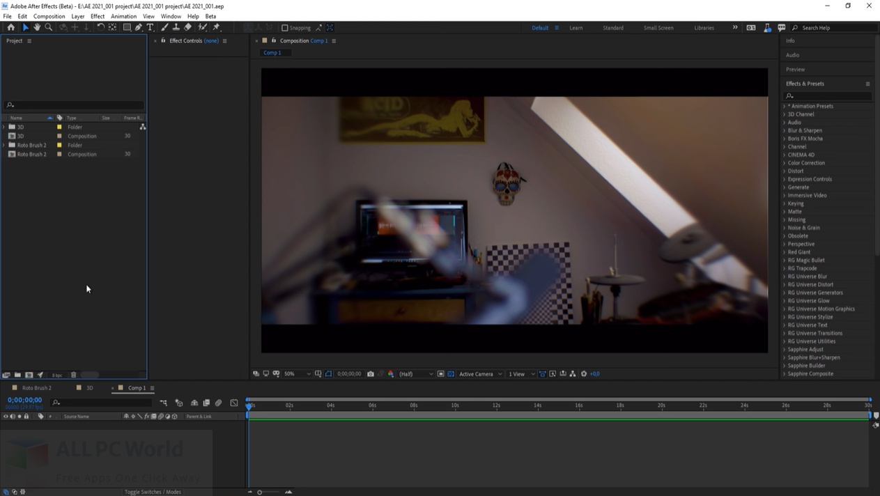The image size is (880, 496).
Task: Click the lock column header in timeline
Action: 26,417
